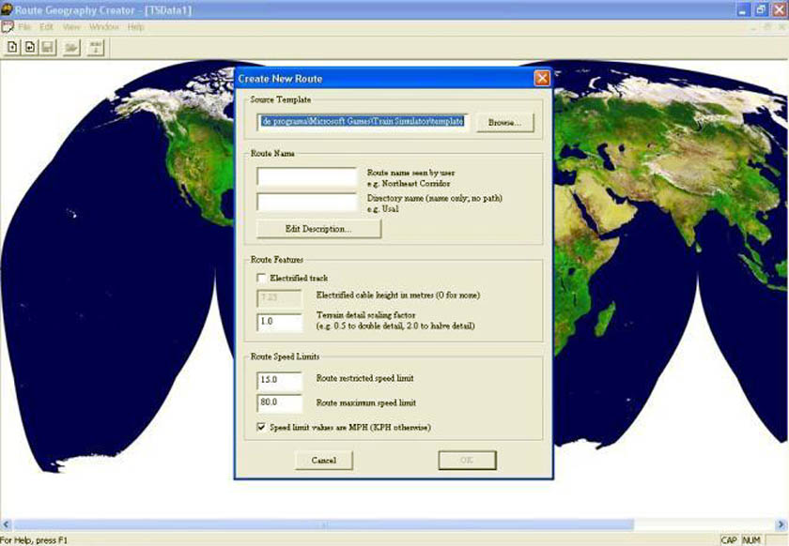789x546 pixels.
Task: Click the Route Geography Creator title bar icon
Action: click(8, 8)
